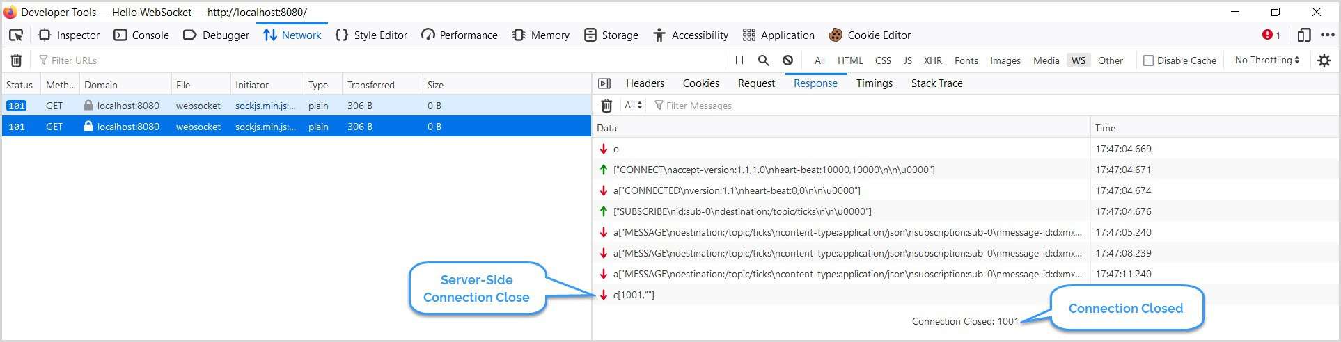This screenshot has height=342, width=1341.
Task: Pause network recording
Action: pyautogui.click(x=739, y=60)
